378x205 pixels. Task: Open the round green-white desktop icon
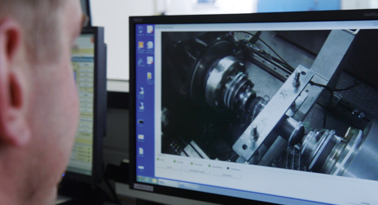click(150, 45)
